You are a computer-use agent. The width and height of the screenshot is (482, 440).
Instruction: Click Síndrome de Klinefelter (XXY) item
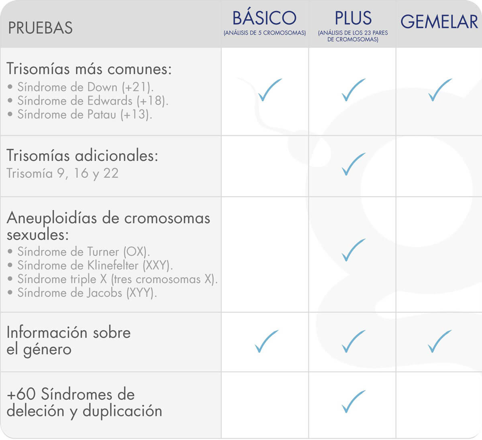point(95,266)
